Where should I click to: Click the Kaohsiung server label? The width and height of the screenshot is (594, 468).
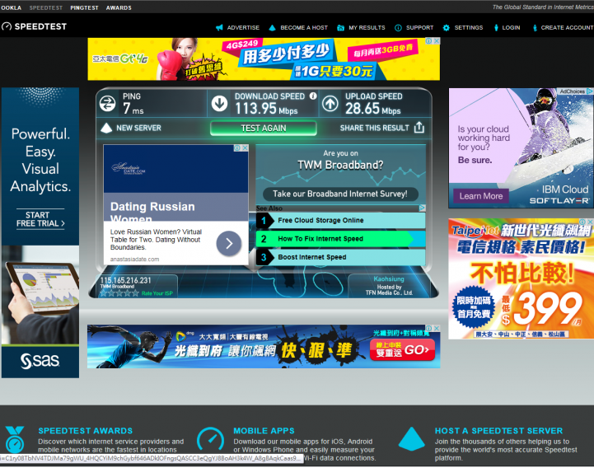[389, 279]
